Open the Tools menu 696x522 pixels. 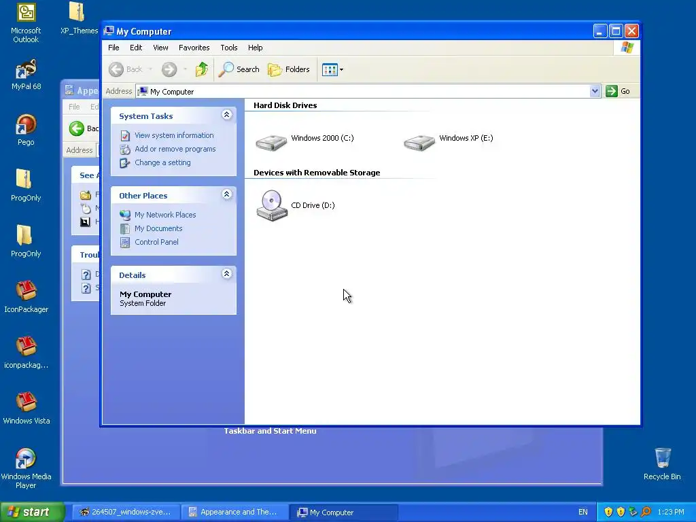pos(228,48)
